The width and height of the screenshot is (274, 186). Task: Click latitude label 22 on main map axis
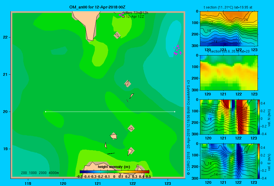pyautogui.click(x=5, y=37)
